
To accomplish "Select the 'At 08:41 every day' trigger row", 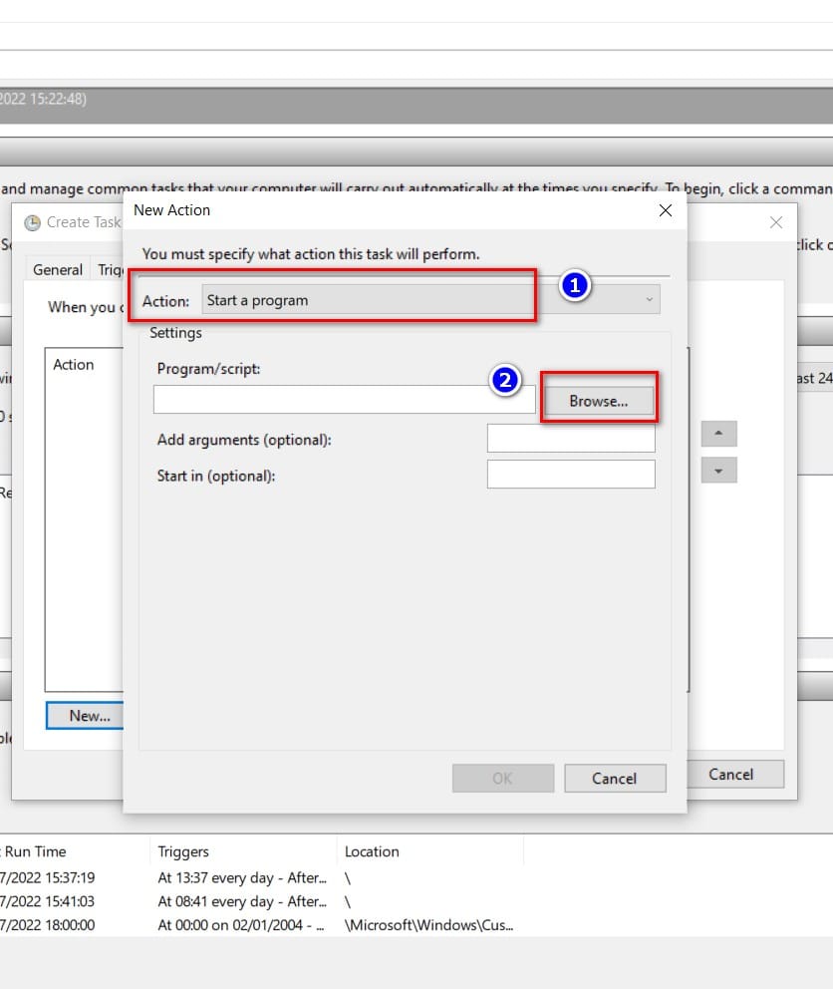I will pos(242,901).
